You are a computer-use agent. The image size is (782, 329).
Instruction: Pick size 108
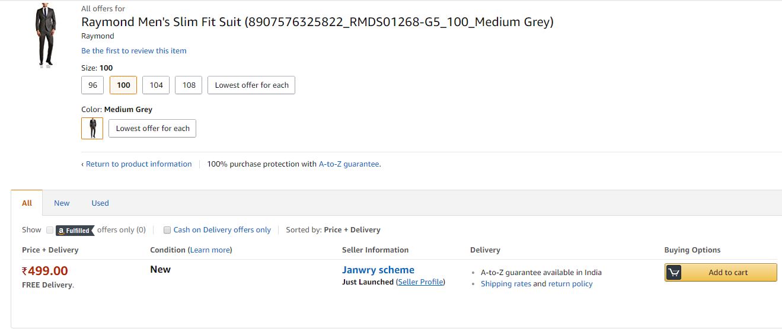pyautogui.click(x=189, y=85)
